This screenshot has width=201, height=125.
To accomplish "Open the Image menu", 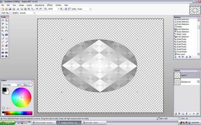I will [21, 5].
